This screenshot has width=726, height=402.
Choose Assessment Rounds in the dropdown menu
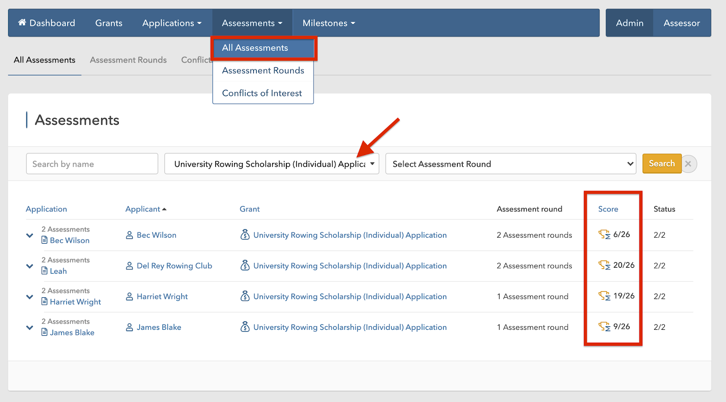(263, 70)
